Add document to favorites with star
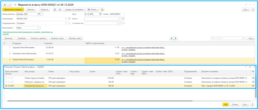The height and width of the screenshot is (110, 258). pos(15,5)
